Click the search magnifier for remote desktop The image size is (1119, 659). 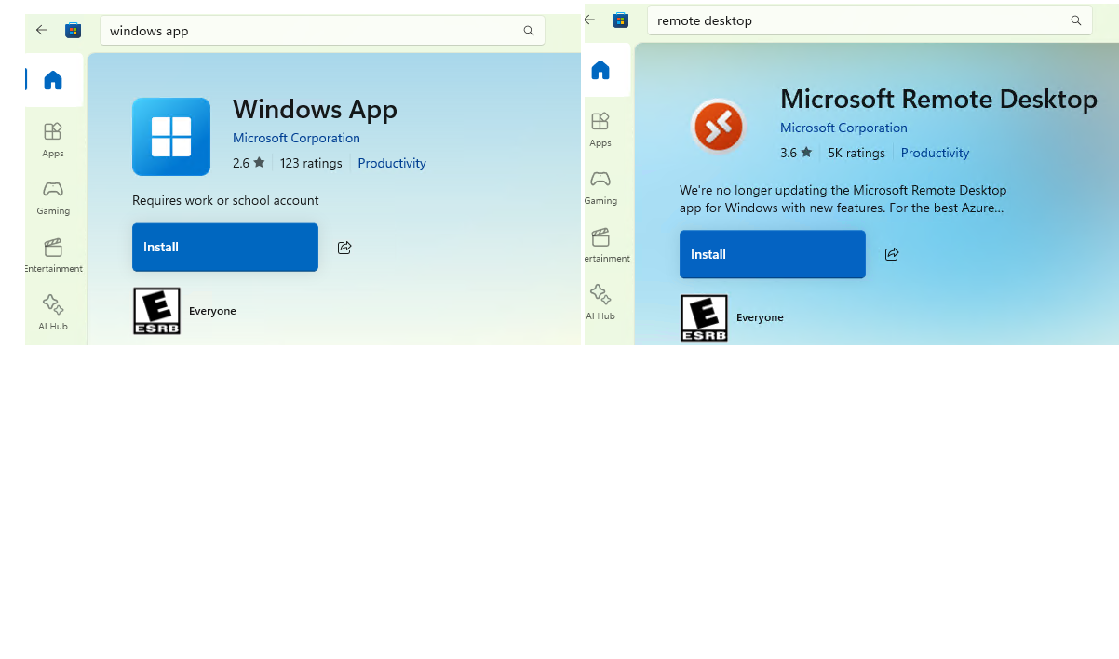click(1075, 20)
